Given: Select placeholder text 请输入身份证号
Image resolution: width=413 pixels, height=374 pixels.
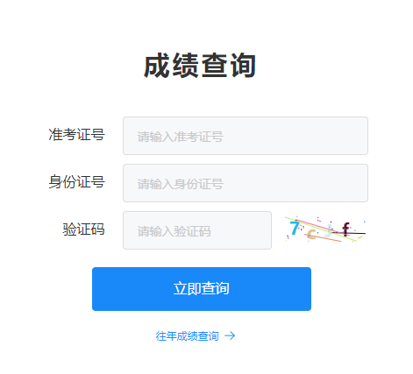Looking at the screenshot, I should [181, 184].
